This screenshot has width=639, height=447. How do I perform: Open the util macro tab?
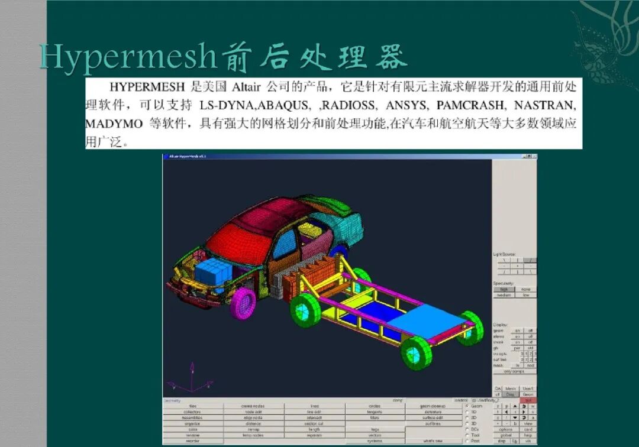pos(498,394)
